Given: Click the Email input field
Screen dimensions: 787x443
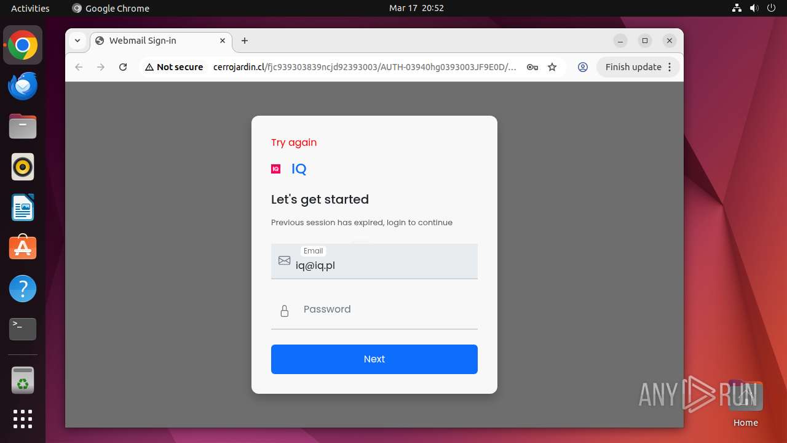Looking at the screenshot, I should click(374, 261).
